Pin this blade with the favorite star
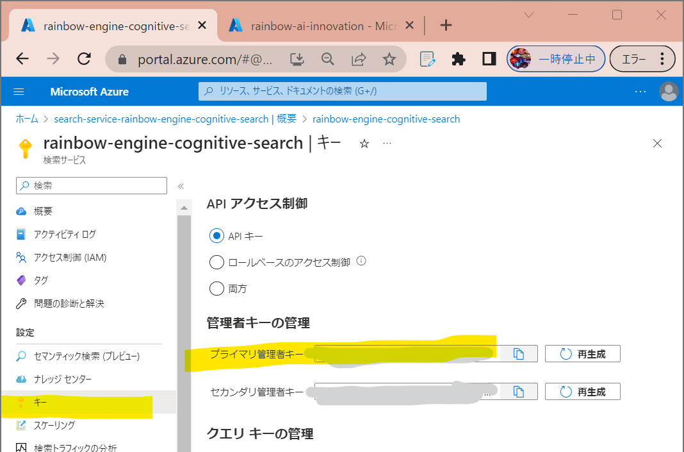The image size is (684, 452). click(364, 144)
